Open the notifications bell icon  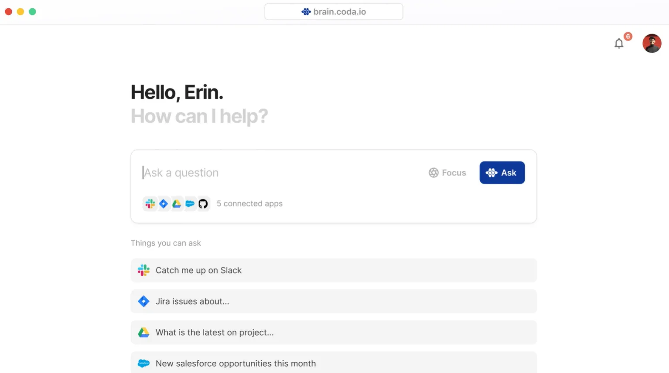click(618, 44)
